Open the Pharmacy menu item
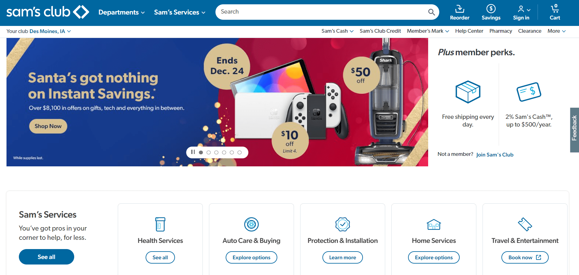 pyautogui.click(x=500, y=31)
